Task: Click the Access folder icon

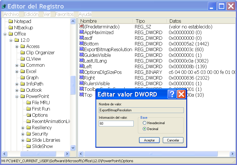Action: (23, 46)
